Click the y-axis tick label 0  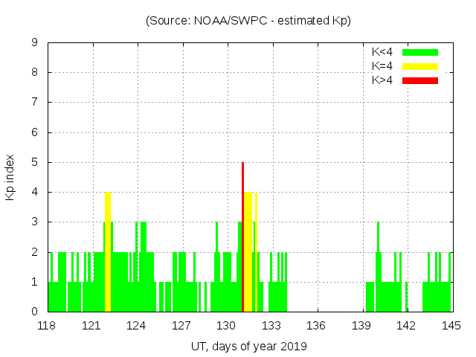34,312
